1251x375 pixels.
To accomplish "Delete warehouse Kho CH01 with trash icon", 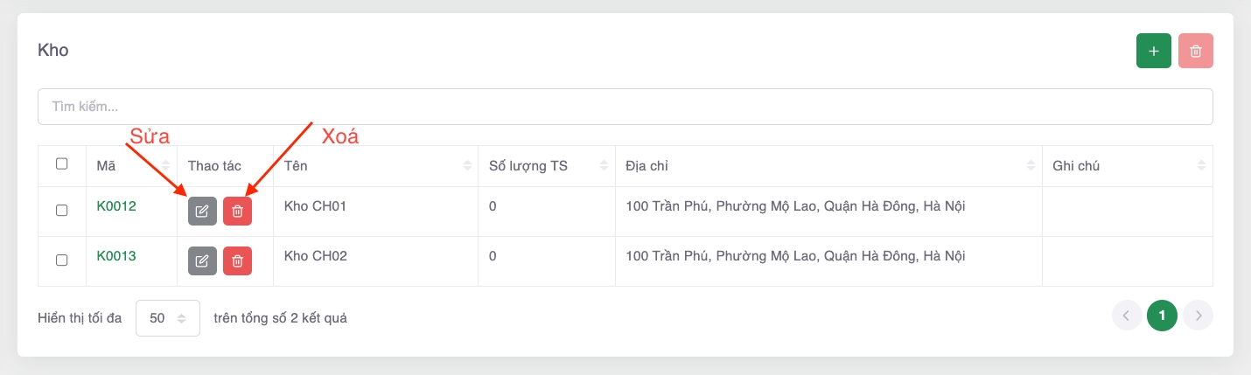I will click(237, 211).
